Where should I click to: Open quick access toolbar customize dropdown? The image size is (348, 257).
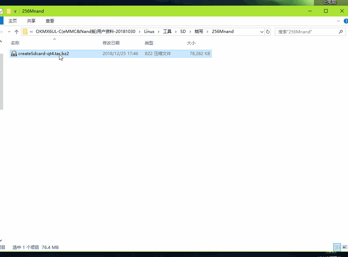[x=15, y=11]
